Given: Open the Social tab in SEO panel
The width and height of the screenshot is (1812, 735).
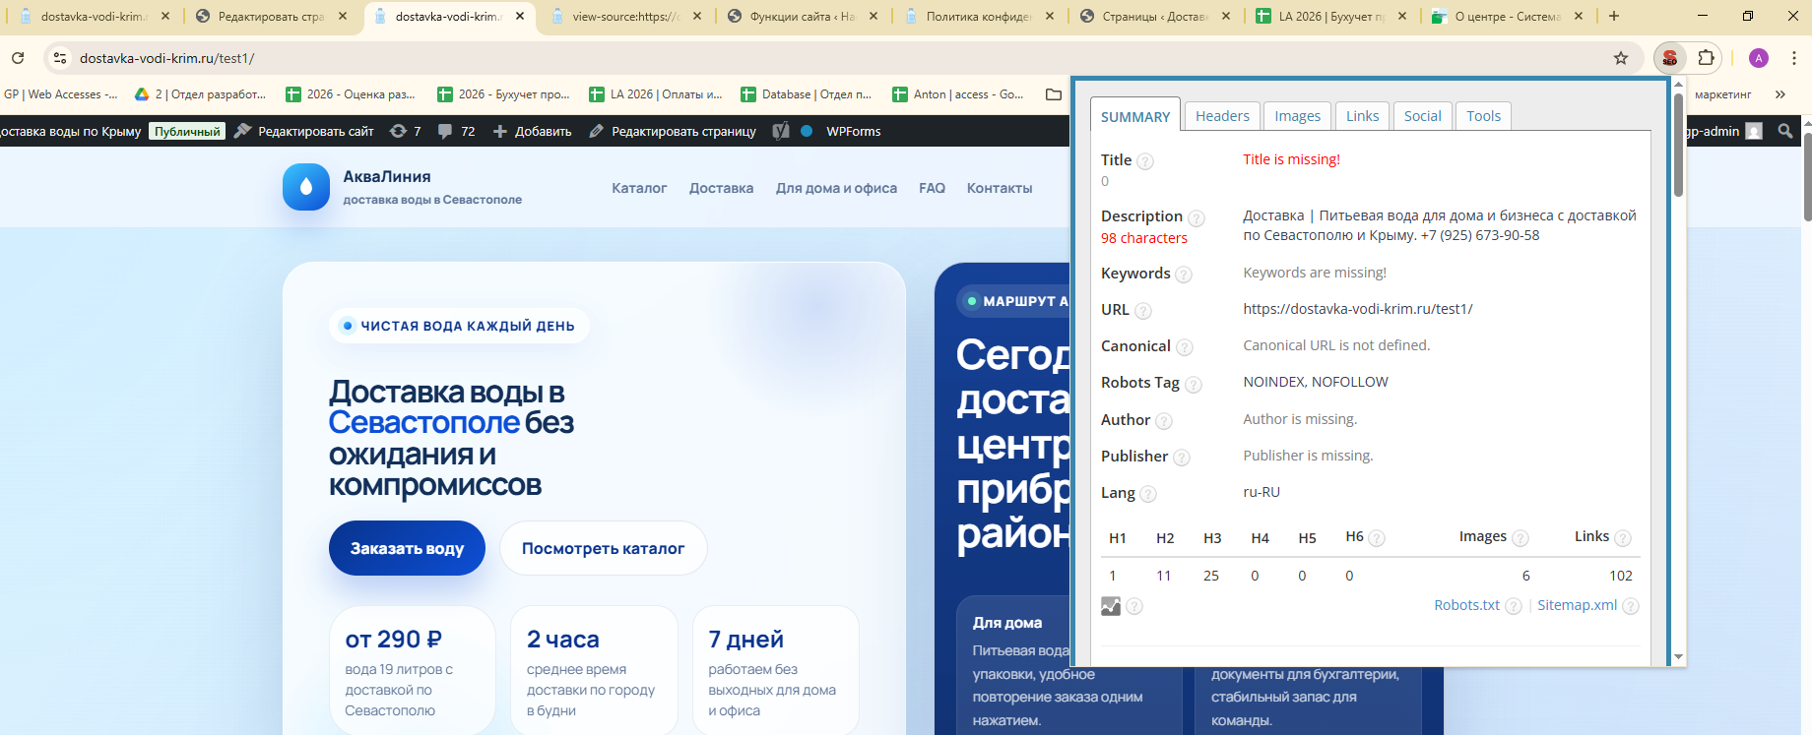Looking at the screenshot, I should [x=1422, y=116].
